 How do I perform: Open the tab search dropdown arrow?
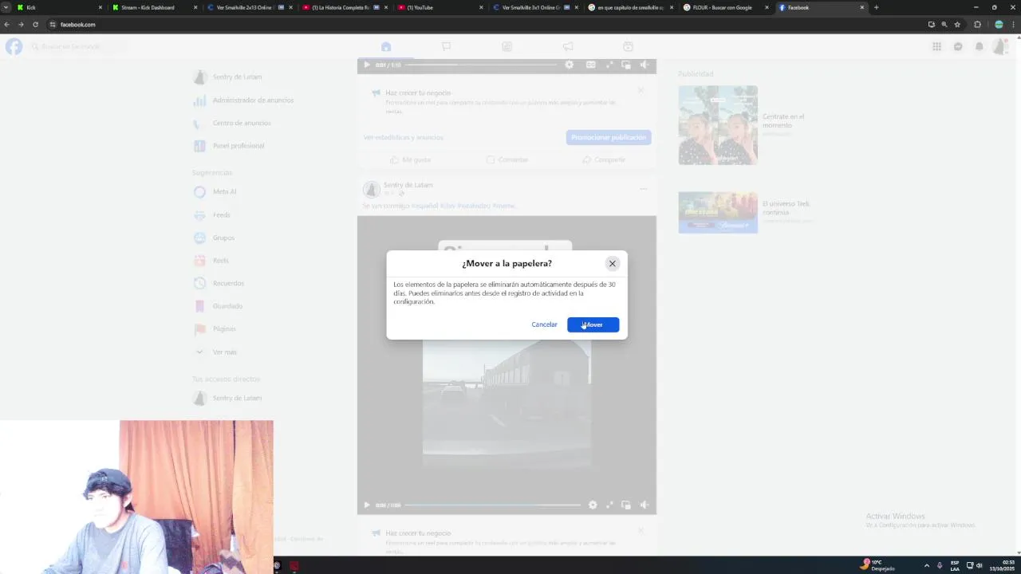pos(6,7)
